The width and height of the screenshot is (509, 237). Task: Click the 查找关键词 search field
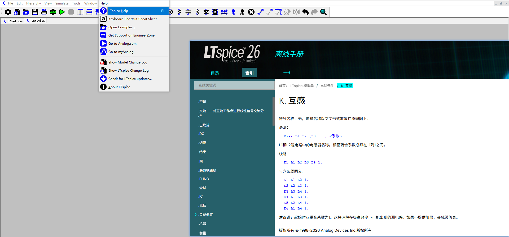click(x=234, y=85)
